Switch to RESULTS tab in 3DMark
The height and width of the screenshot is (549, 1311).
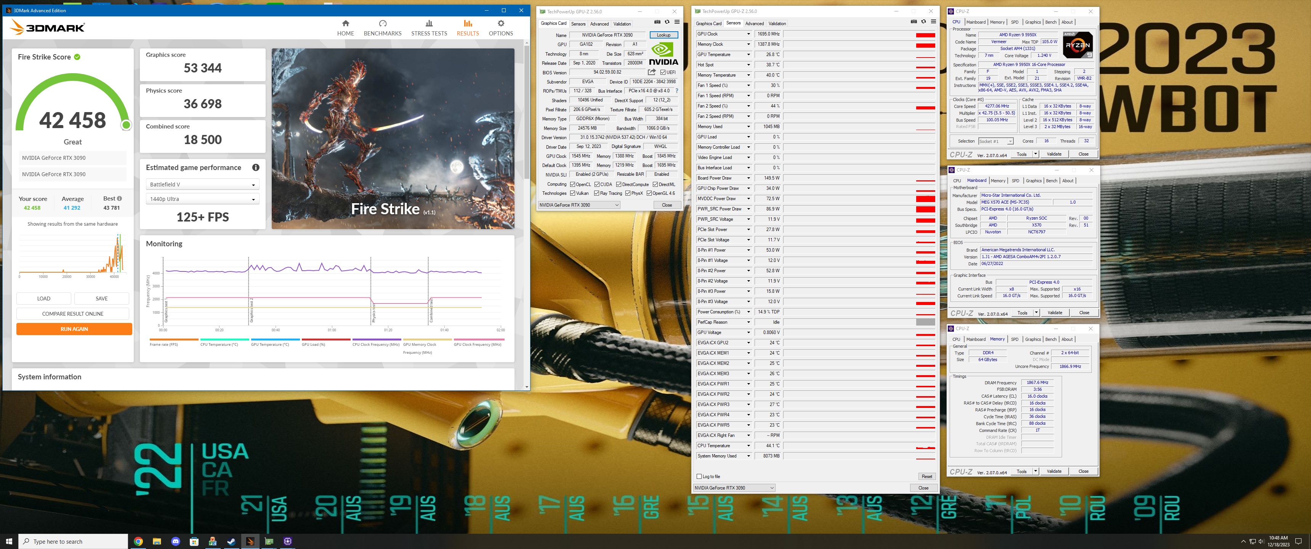click(468, 28)
